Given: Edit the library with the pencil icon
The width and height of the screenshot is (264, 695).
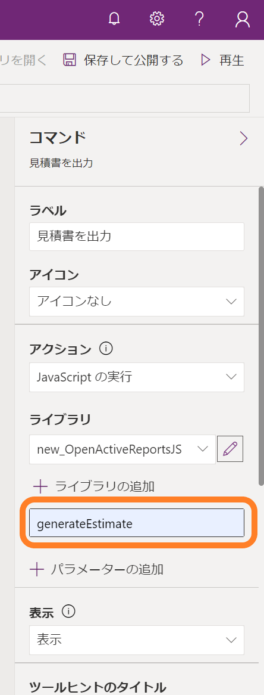Looking at the screenshot, I should pyautogui.click(x=230, y=449).
